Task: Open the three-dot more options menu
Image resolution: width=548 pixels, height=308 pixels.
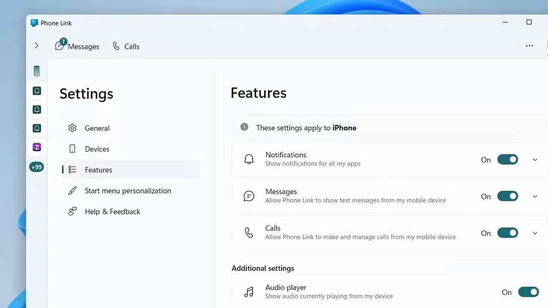Action: [x=529, y=46]
